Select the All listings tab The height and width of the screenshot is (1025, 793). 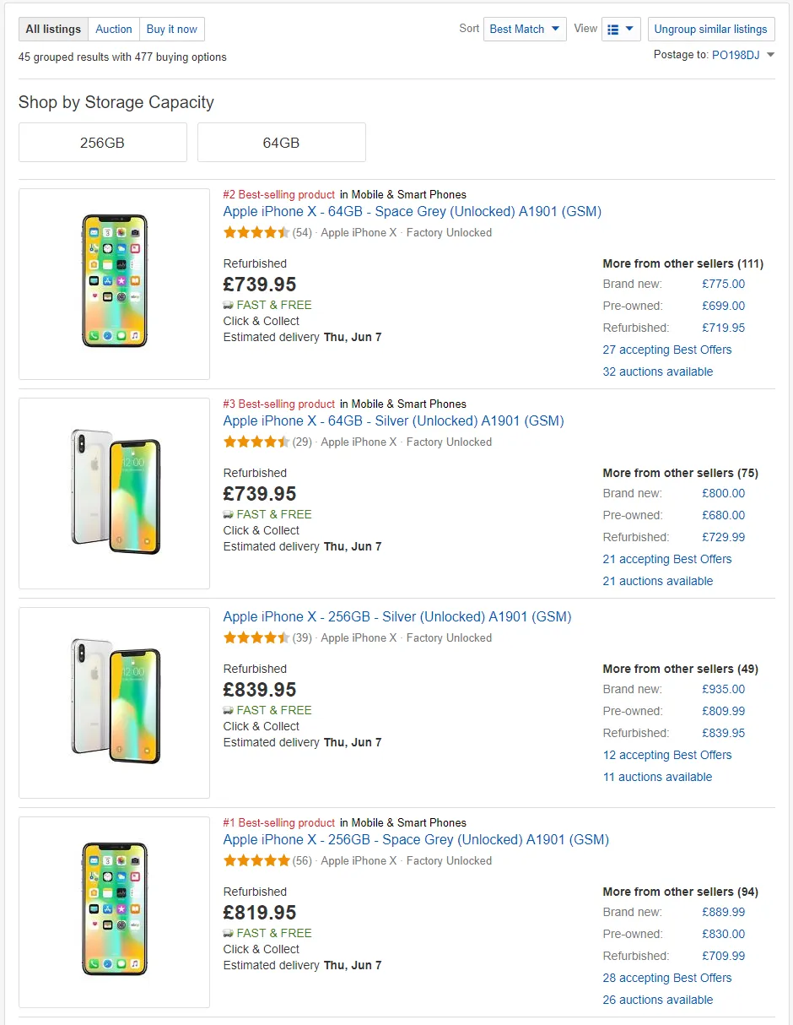pos(53,29)
